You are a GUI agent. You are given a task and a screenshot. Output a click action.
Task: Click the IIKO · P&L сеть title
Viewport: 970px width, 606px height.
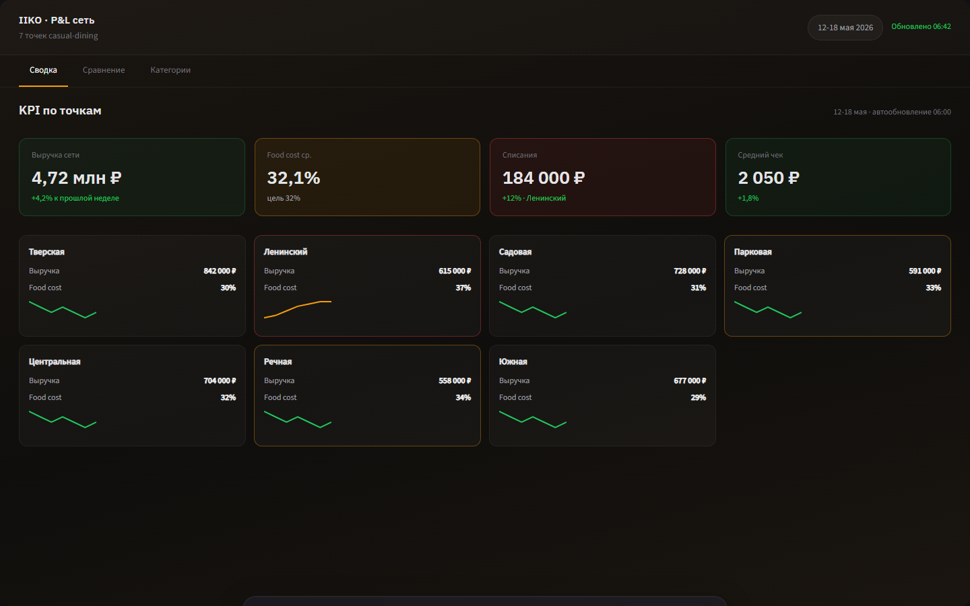[57, 20]
